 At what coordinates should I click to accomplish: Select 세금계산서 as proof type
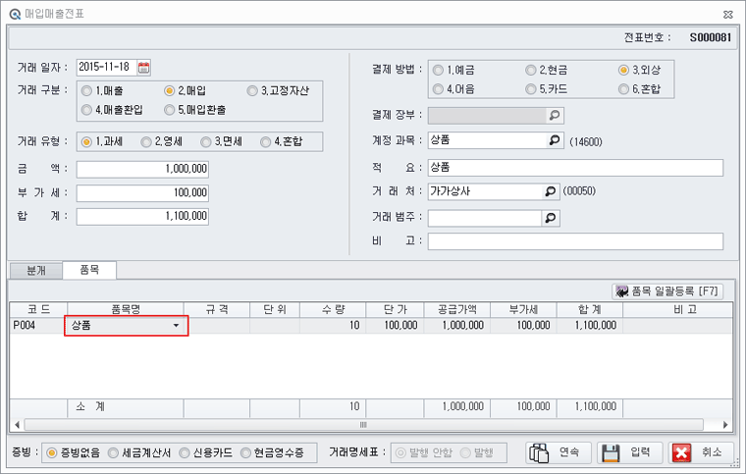114,452
